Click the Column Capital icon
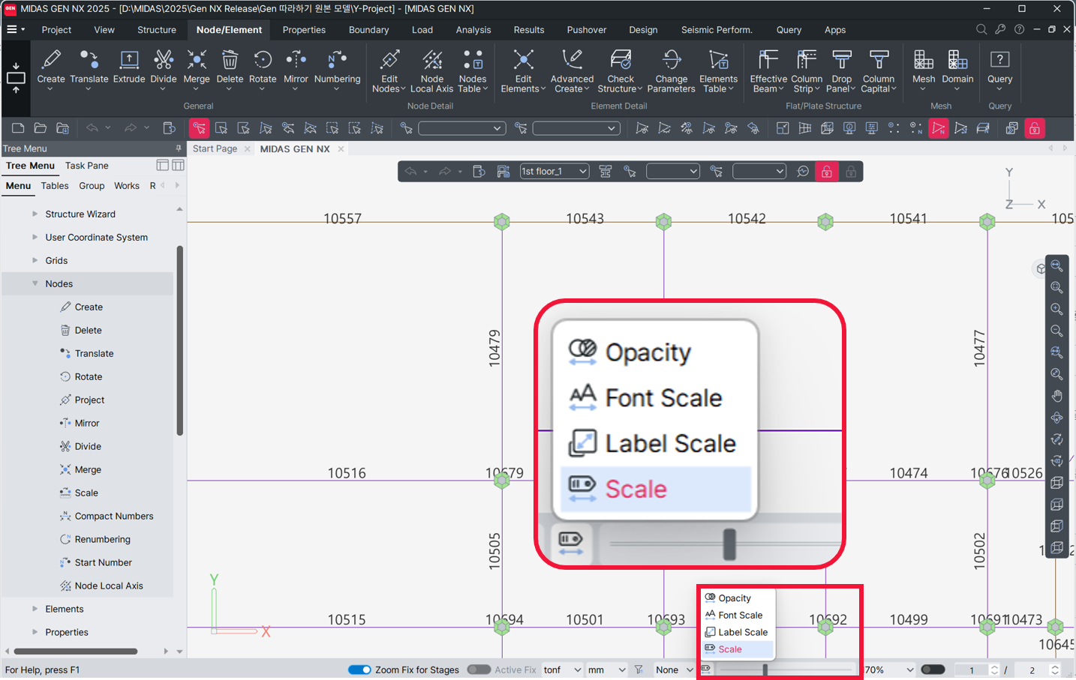 [x=879, y=71]
